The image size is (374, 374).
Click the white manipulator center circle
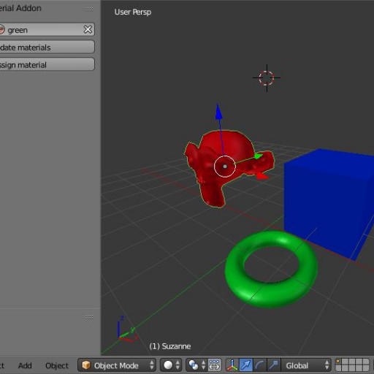(x=225, y=167)
